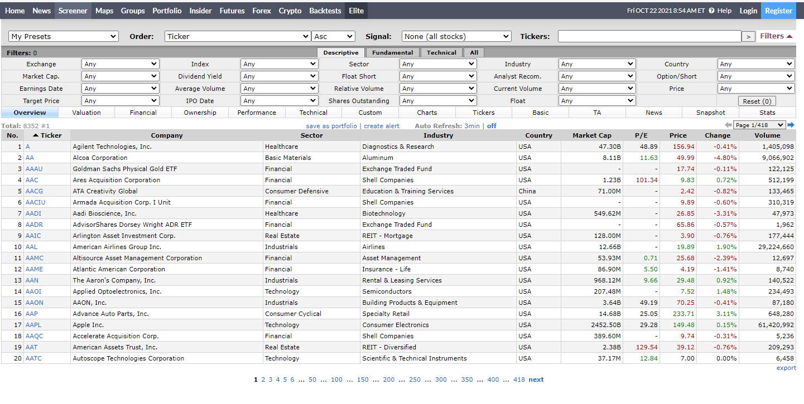Open the Sector filter dropdown
The width and height of the screenshot is (804, 404).
click(x=438, y=64)
